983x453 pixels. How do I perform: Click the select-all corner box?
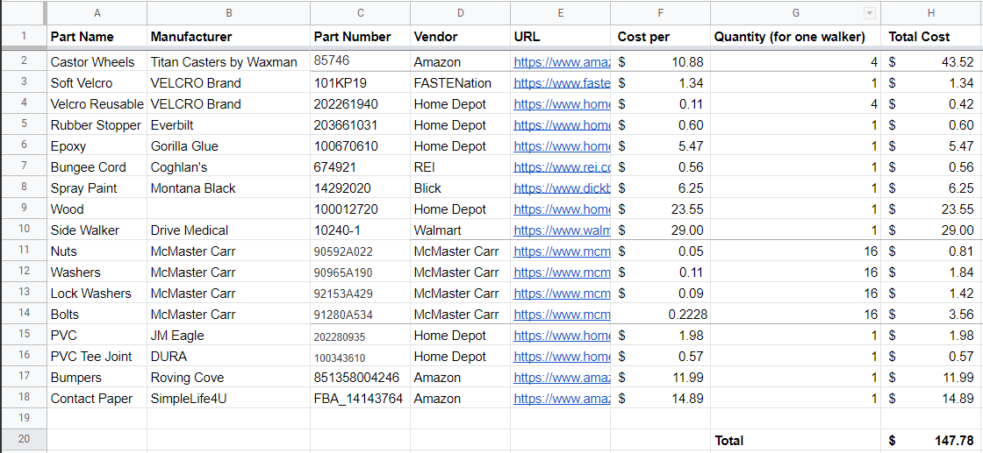tap(23, 13)
